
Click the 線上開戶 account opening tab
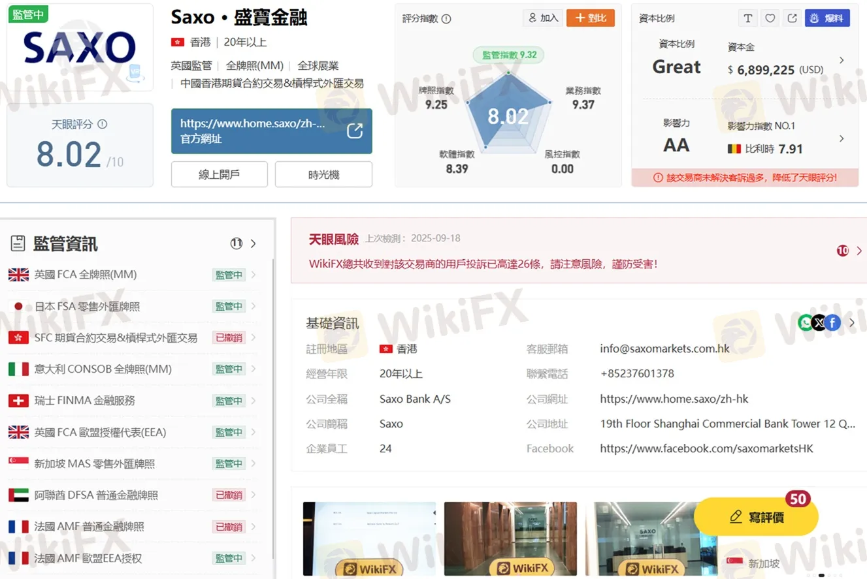219,174
